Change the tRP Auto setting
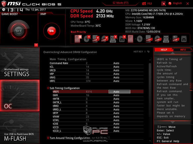The height and width of the screenshot is (144, 193). 116,74
